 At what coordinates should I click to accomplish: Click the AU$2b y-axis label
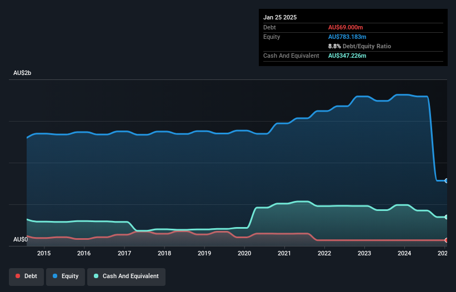point(22,73)
